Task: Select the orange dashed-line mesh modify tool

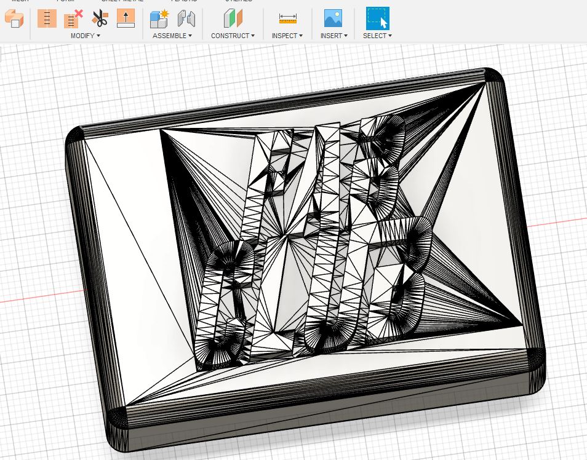Action: (x=47, y=18)
